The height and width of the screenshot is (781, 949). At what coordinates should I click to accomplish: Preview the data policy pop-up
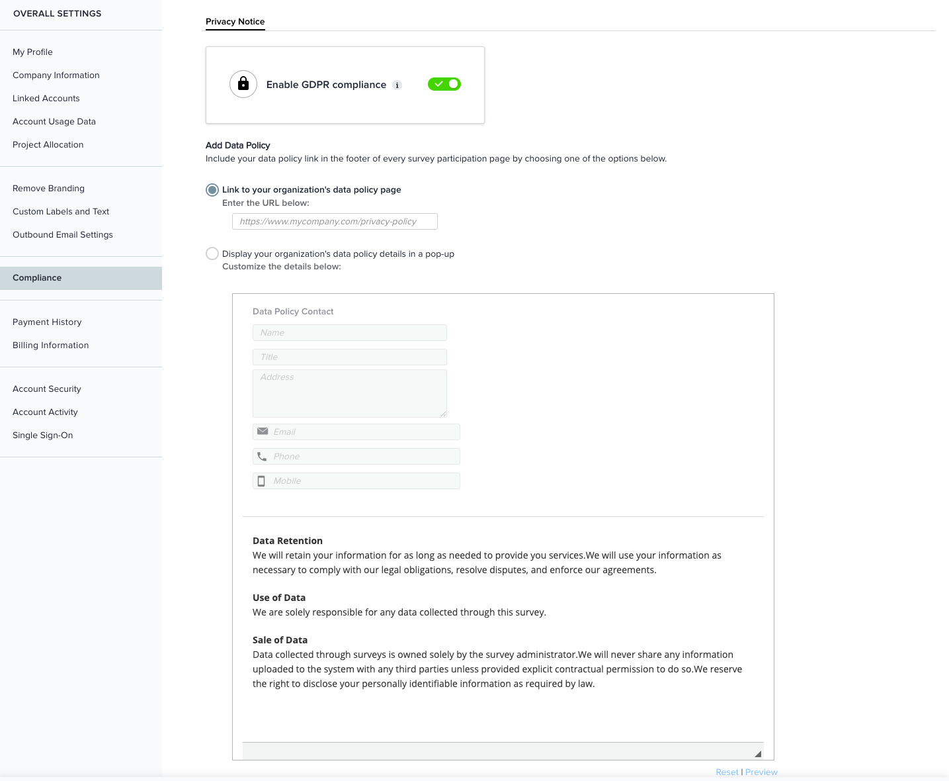tap(761, 772)
